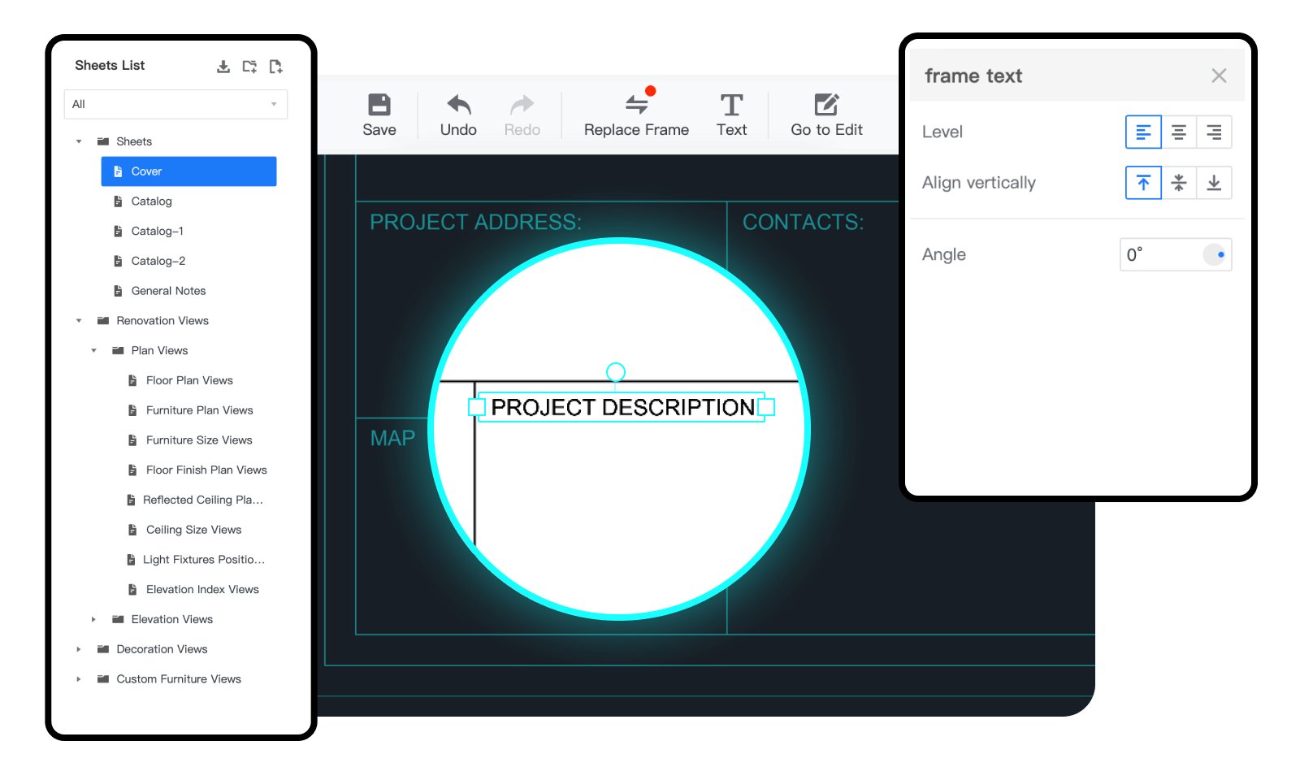
Task: Align text vertically to bottom
Action: [1214, 183]
